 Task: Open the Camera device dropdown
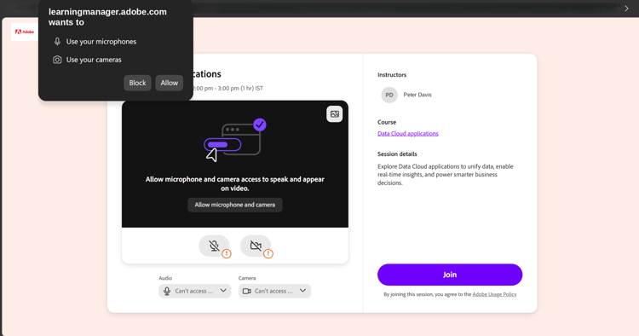274,291
